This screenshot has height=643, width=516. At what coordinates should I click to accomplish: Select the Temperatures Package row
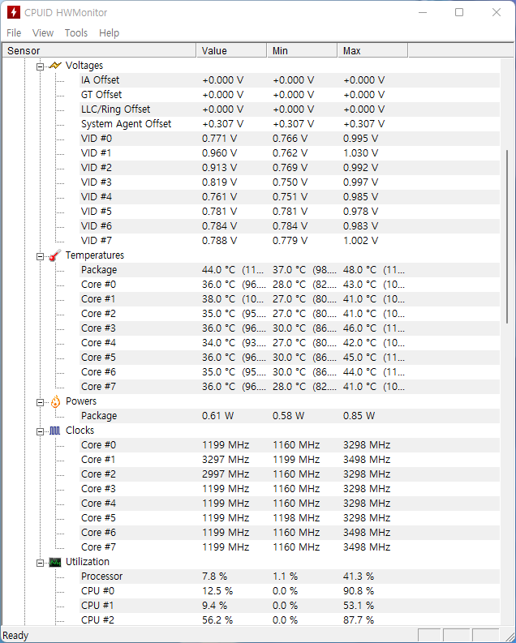290,270
